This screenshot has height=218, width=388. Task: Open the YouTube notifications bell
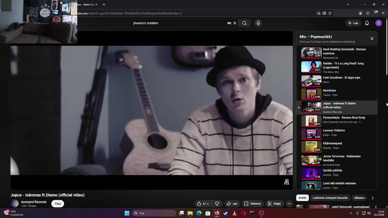click(367, 23)
